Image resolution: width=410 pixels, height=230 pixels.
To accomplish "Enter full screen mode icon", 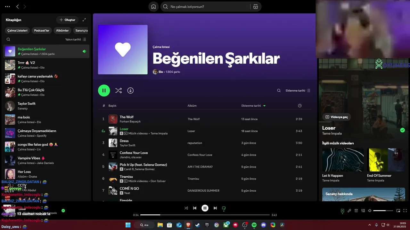I will [x=405, y=211].
